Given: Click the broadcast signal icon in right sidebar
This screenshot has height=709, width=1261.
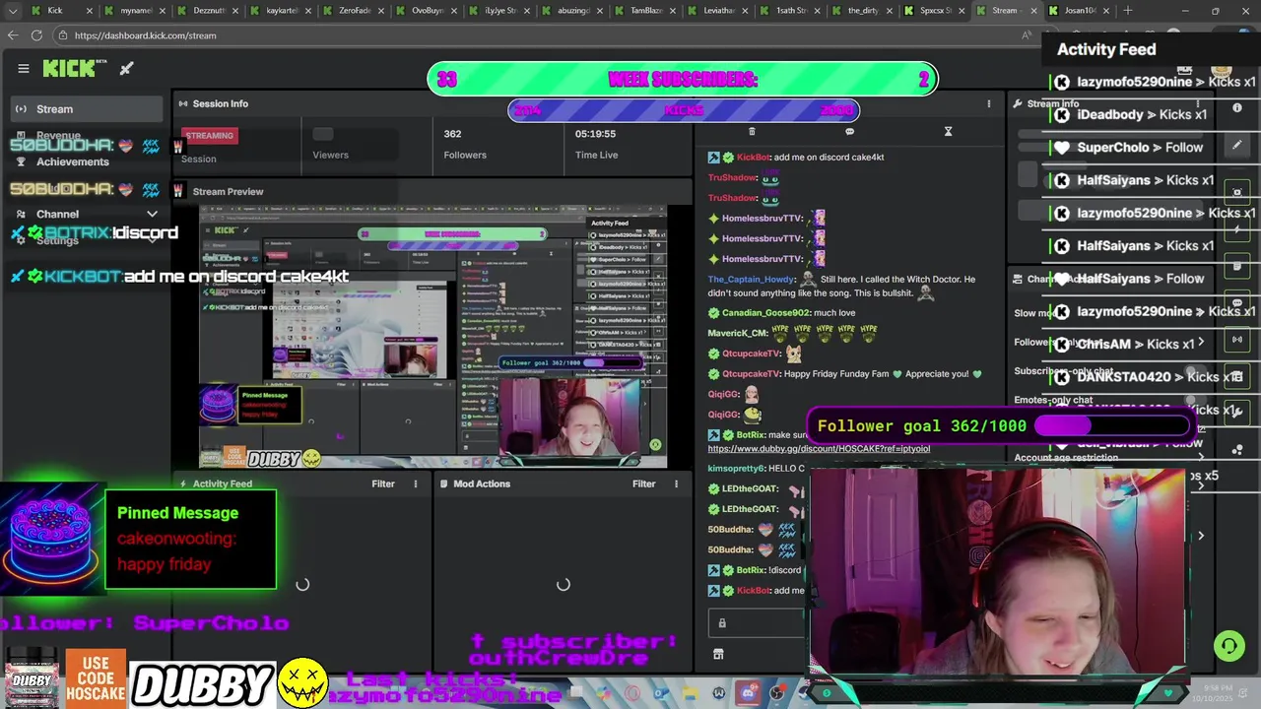Looking at the screenshot, I should (x=1237, y=340).
